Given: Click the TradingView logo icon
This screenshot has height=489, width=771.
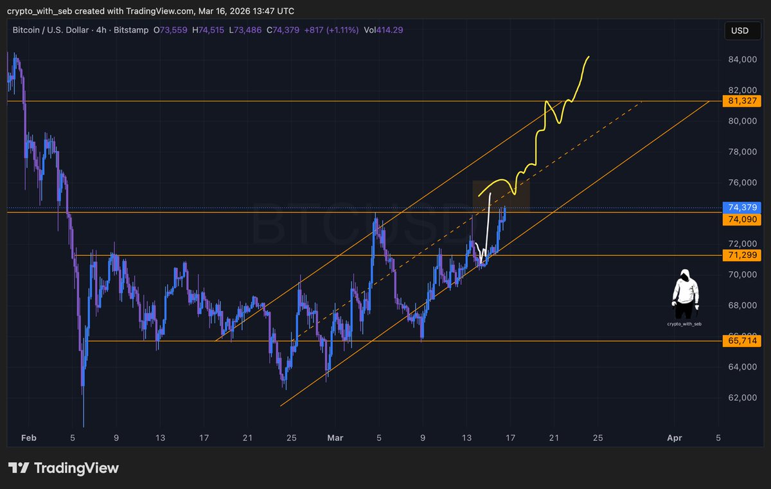Looking at the screenshot, I should click(18, 468).
